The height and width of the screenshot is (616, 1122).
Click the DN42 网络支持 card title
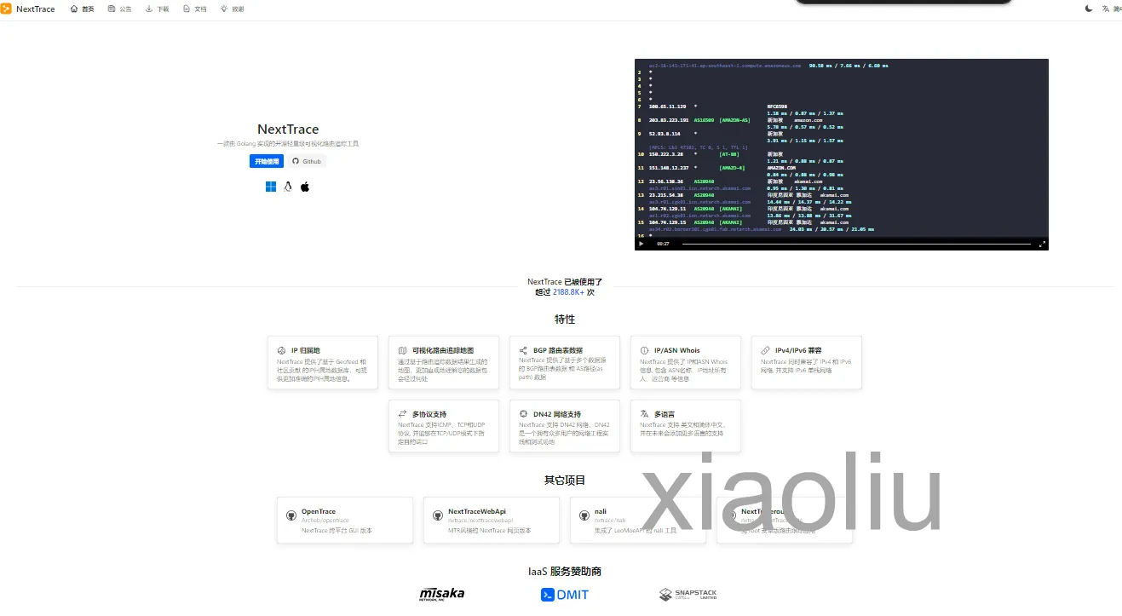pos(557,414)
